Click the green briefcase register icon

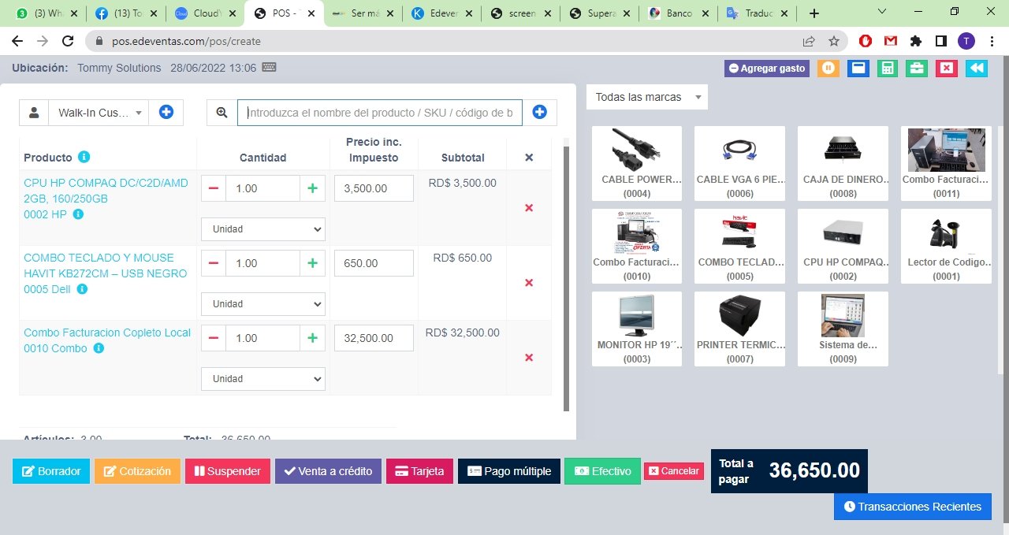pyautogui.click(x=917, y=69)
